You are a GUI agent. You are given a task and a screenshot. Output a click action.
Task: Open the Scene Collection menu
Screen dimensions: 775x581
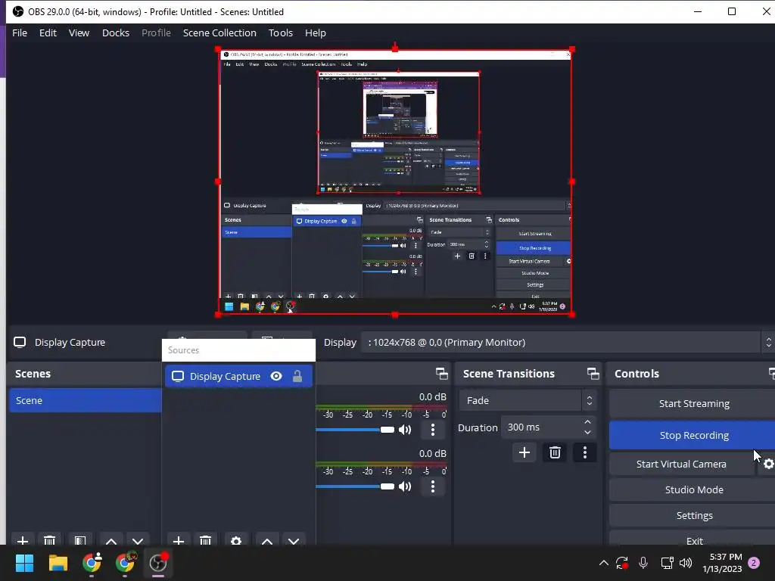pyautogui.click(x=219, y=33)
